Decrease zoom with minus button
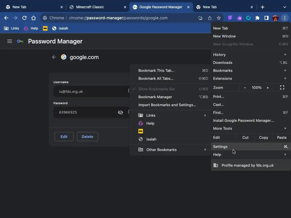 tap(245, 88)
